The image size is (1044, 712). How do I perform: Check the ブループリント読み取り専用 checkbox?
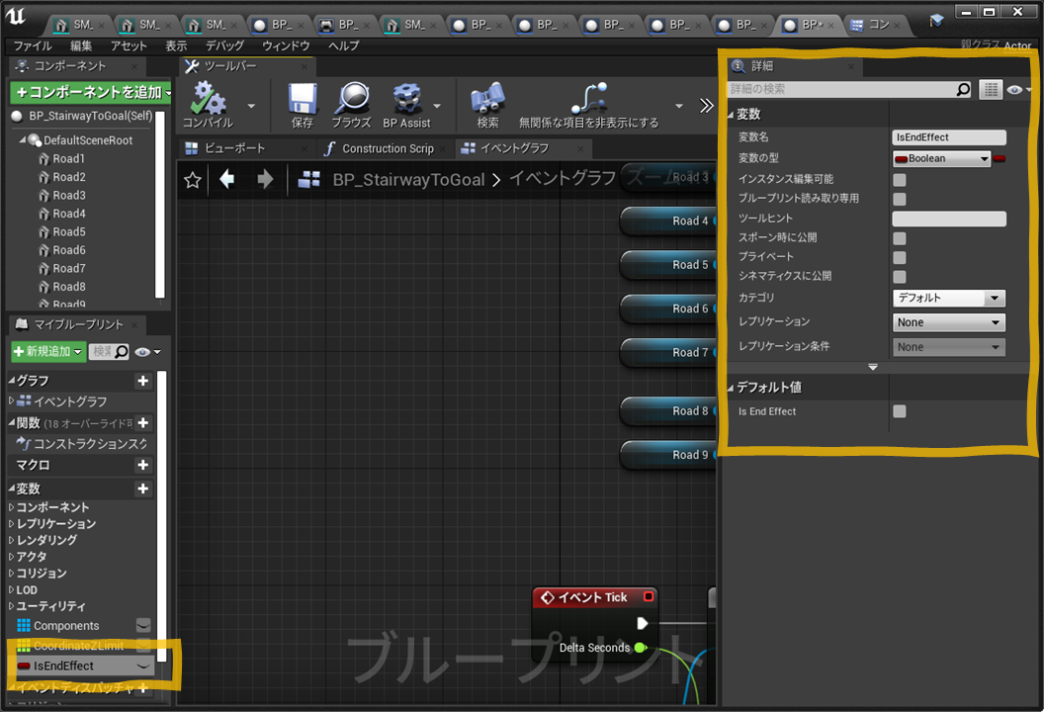coord(900,199)
